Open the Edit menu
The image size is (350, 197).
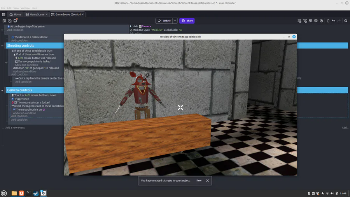pos(9,8)
